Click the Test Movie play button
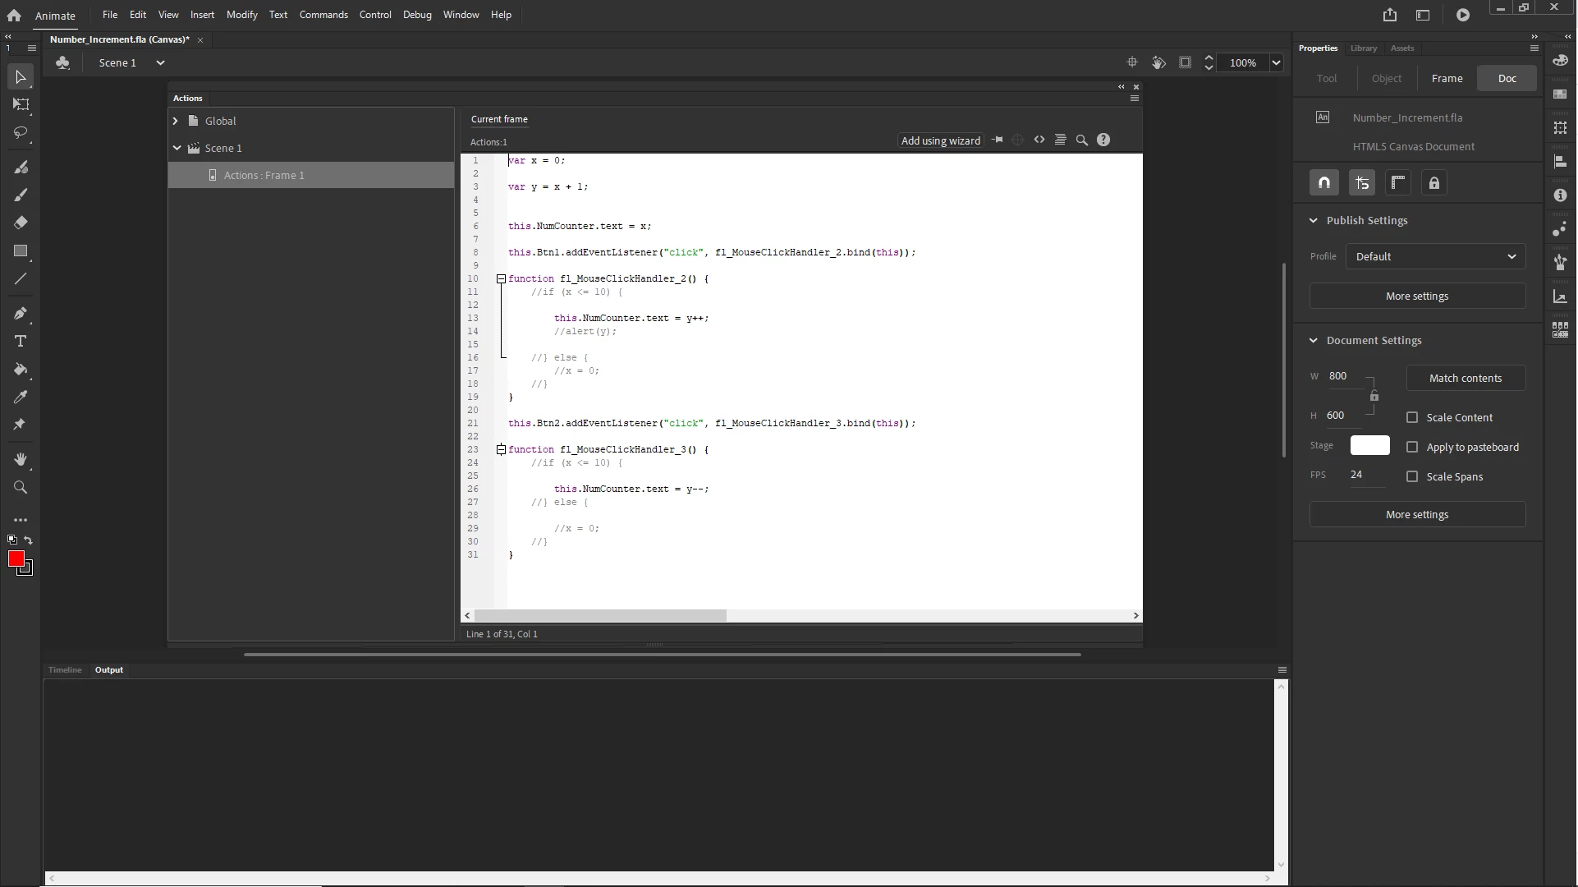This screenshot has width=1578, height=887. [x=1463, y=15]
